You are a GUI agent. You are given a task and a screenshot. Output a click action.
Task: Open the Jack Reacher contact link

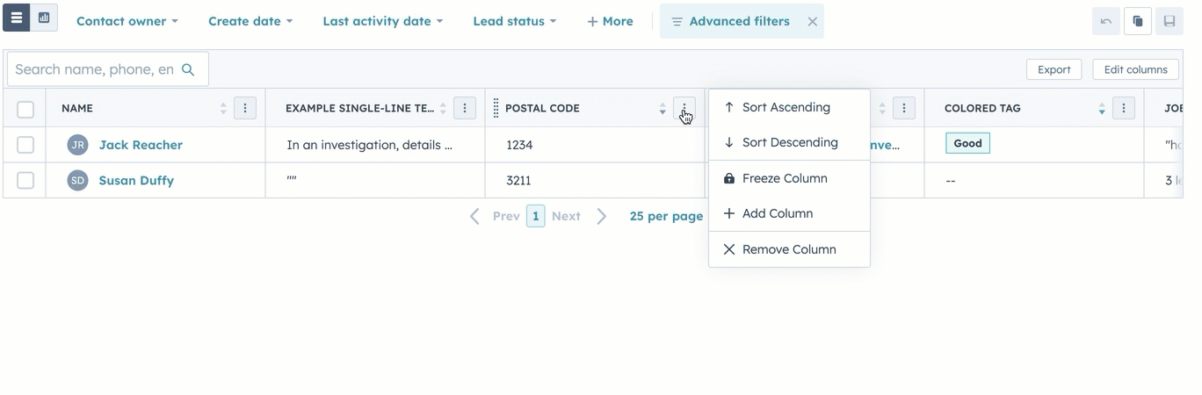click(141, 145)
